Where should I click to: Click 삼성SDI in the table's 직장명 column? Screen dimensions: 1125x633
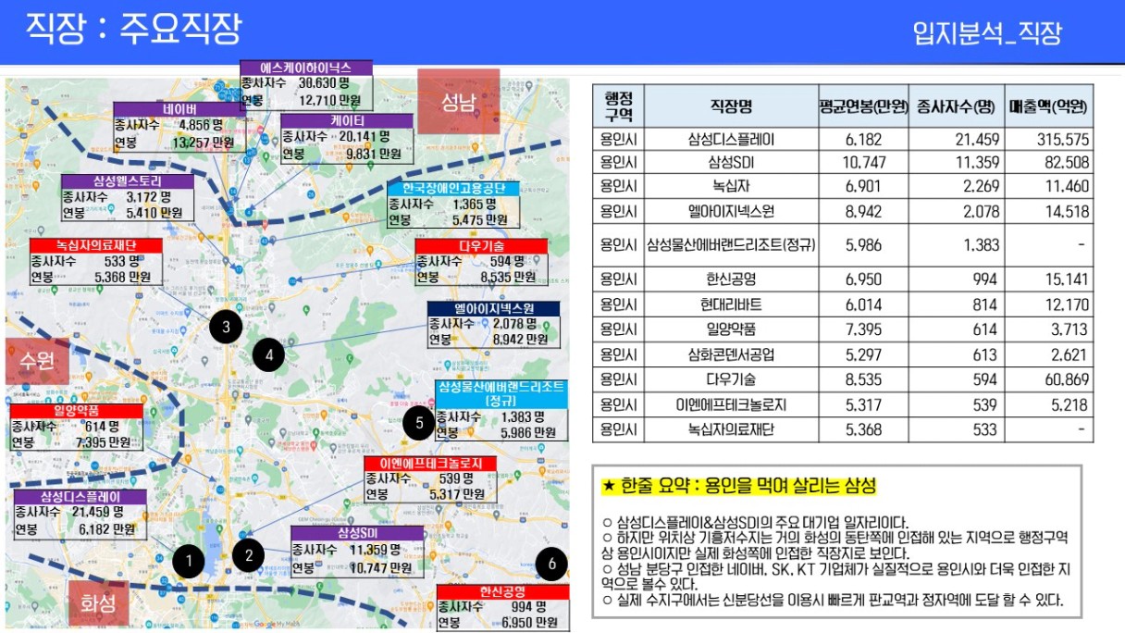(731, 163)
